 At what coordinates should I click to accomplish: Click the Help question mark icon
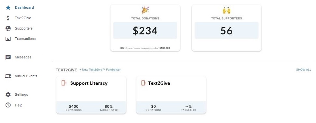[x=8, y=105]
